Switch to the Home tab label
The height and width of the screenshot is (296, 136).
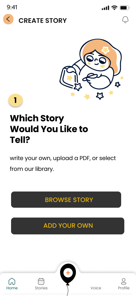coord(12,288)
